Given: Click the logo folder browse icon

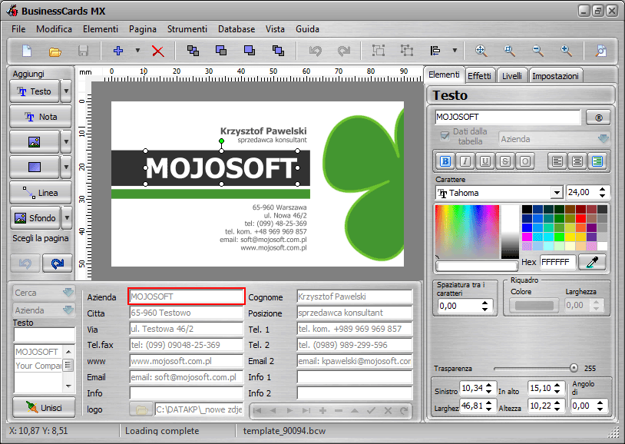Looking at the screenshot, I should [x=141, y=409].
